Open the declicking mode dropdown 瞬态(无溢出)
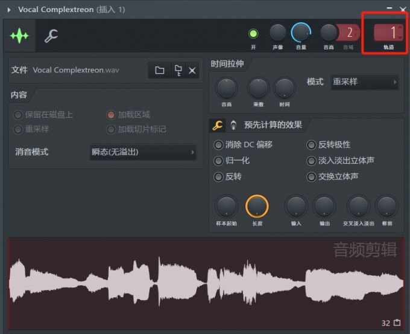Screen dimensions: 410x334 tap(143, 152)
